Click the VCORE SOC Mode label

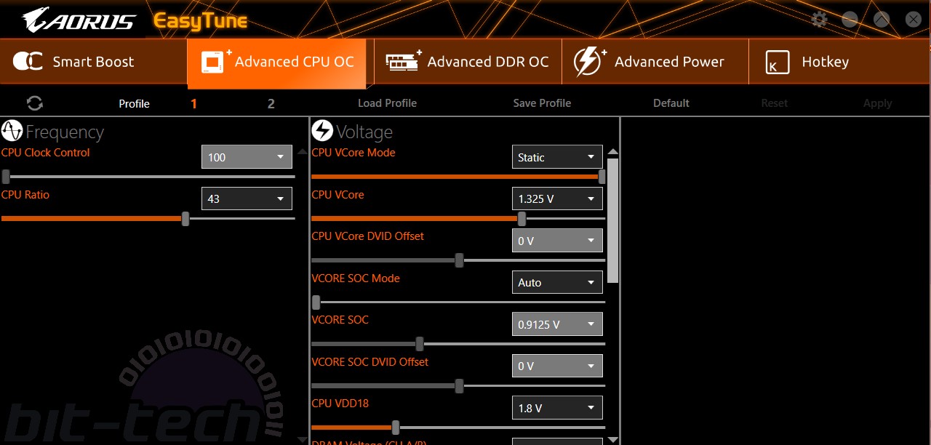click(x=356, y=278)
